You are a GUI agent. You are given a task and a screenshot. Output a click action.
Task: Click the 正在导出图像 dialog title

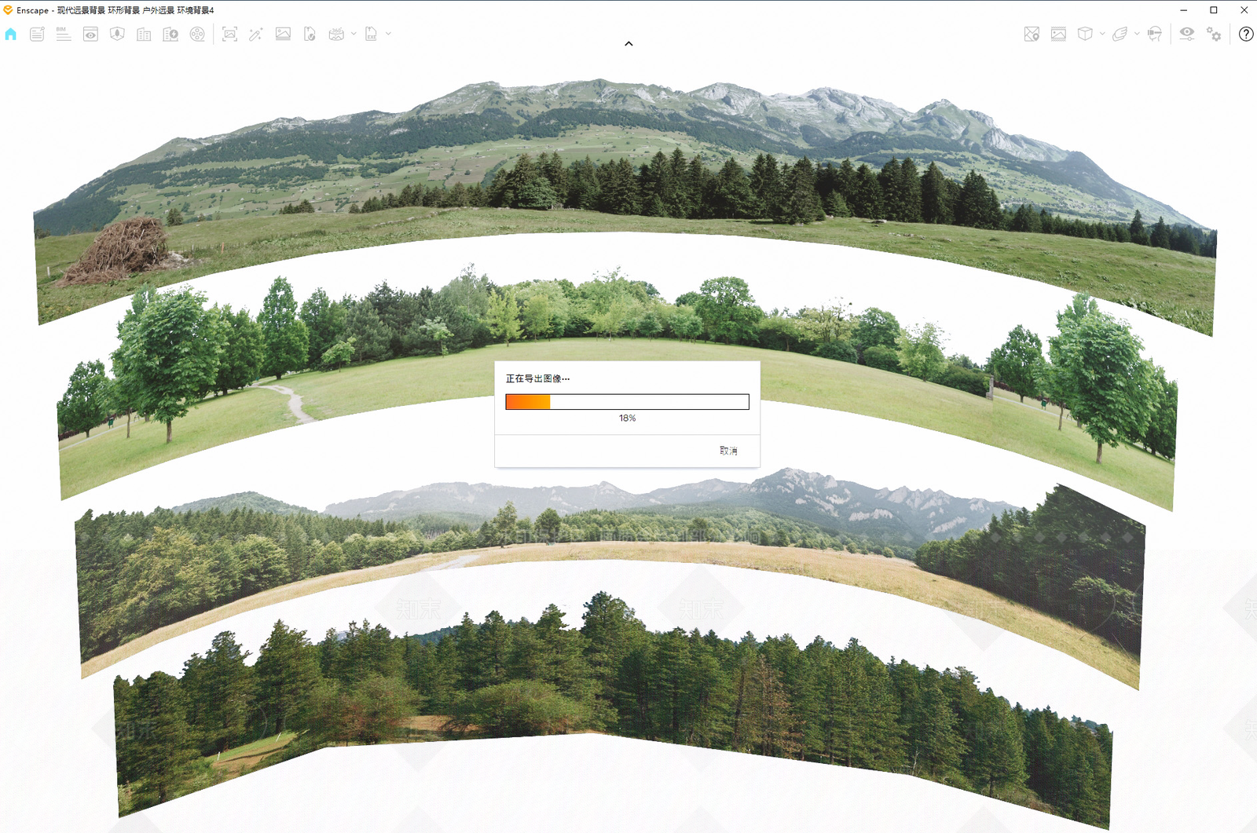click(x=537, y=378)
